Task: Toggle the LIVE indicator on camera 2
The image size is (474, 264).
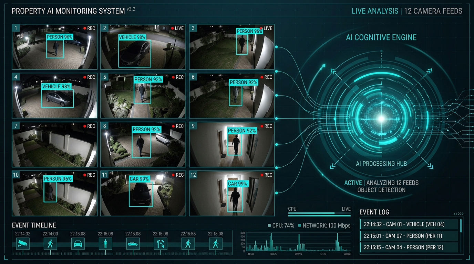Action: click(x=177, y=28)
